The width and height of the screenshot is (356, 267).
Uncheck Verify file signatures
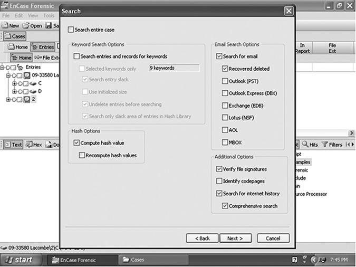[x=219, y=169]
